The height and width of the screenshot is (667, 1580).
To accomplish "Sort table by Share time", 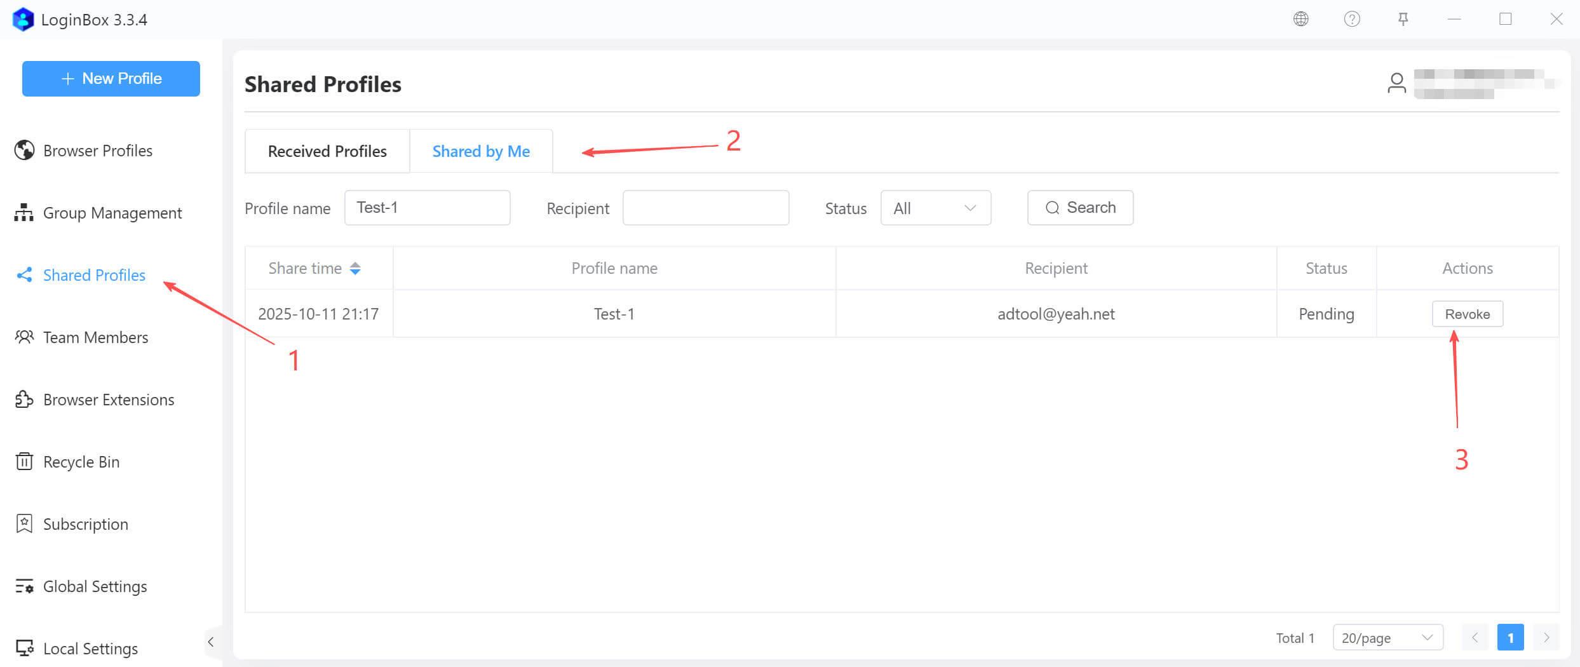I will [354, 269].
